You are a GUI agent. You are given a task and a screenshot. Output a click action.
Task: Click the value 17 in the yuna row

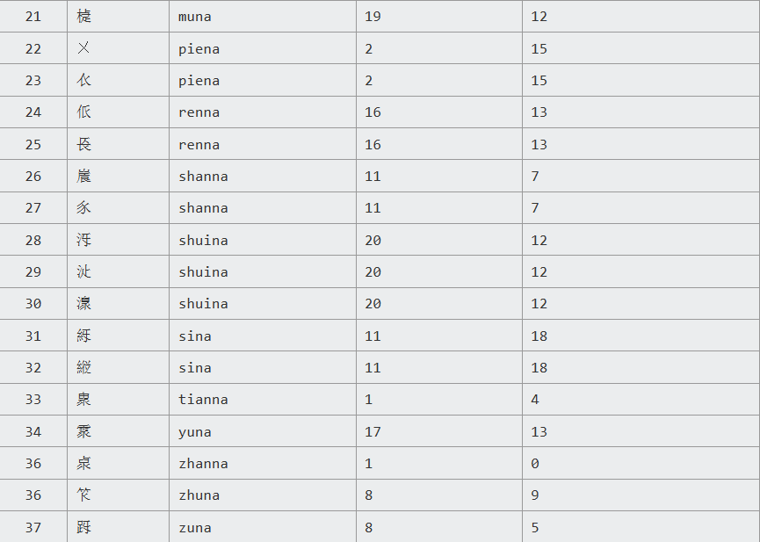click(373, 432)
